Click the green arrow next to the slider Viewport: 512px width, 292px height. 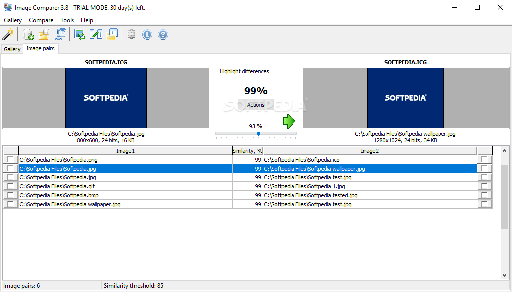(x=289, y=121)
